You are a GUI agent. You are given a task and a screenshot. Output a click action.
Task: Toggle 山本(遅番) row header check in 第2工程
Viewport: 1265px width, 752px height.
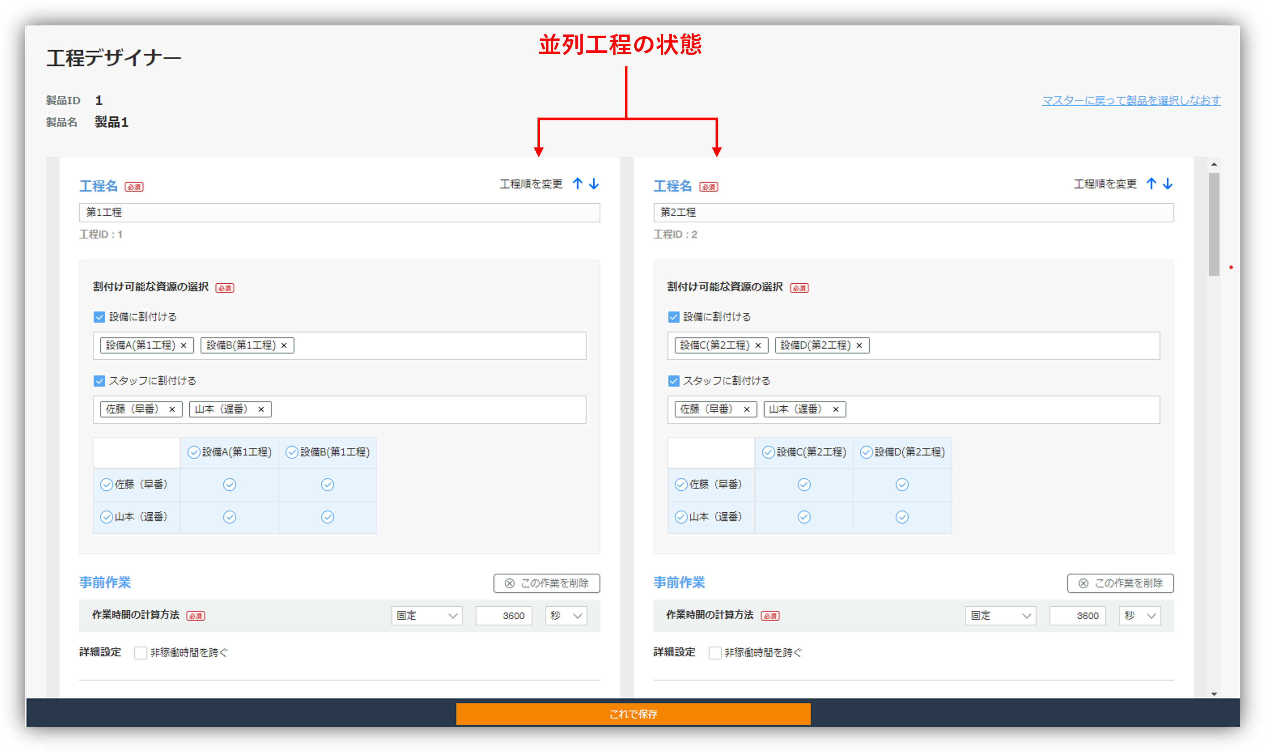pos(681,517)
